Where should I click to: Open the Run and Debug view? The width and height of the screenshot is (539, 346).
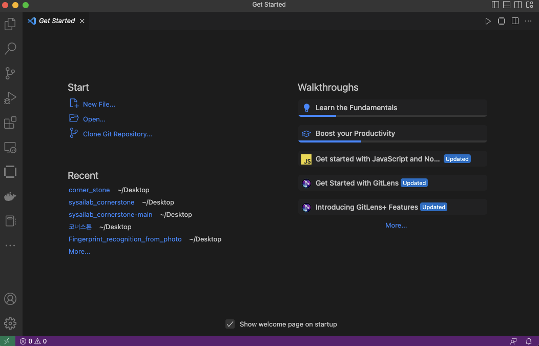[x=10, y=98]
